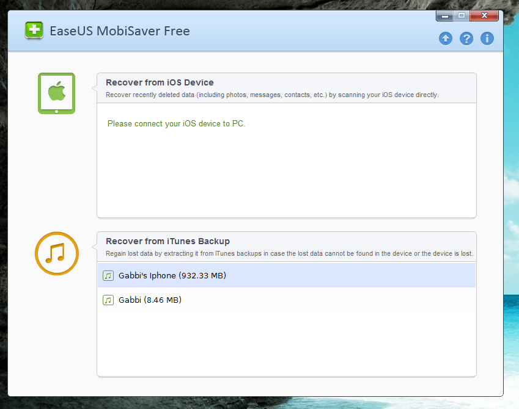
Task: Close the MobiSaver window
Action: (484, 15)
